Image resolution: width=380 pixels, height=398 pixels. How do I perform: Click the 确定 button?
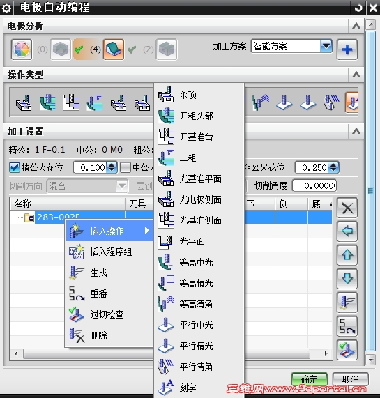pyautogui.click(x=310, y=379)
